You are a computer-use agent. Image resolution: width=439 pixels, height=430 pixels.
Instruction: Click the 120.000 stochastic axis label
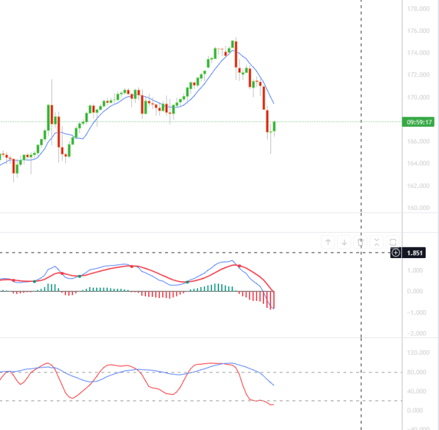pyautogui.click(x=418, y=352)
